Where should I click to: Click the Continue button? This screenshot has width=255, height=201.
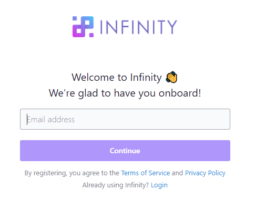pyautogui.click(x=125, y=151)
